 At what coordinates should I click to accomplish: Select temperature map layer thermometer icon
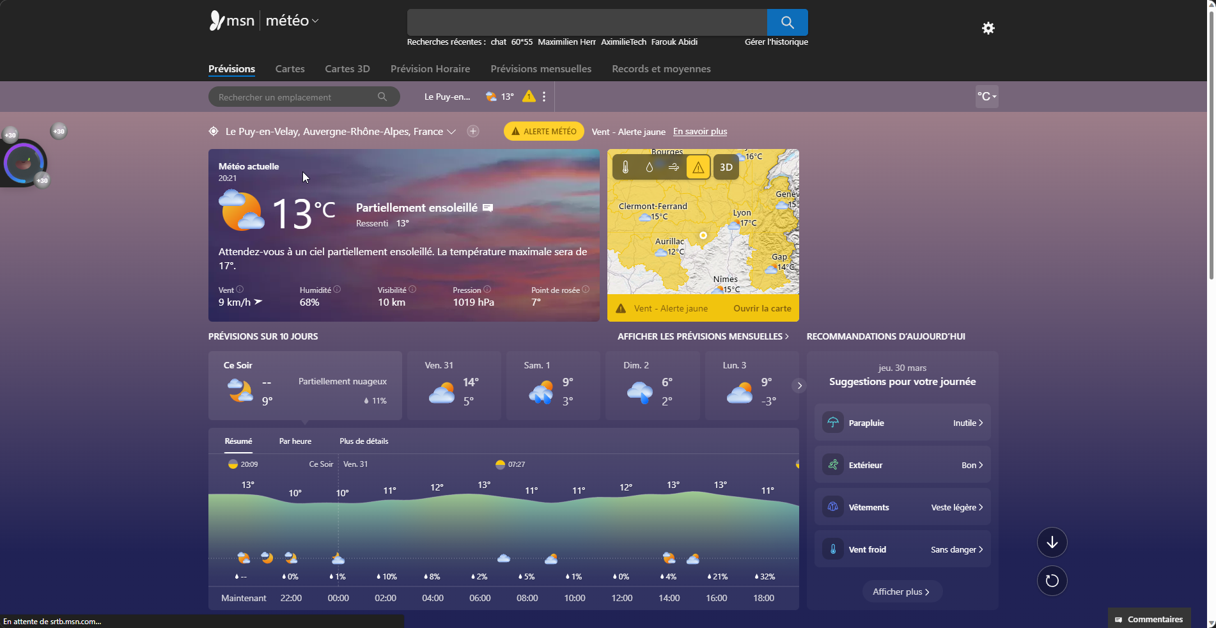coord(625,167)
